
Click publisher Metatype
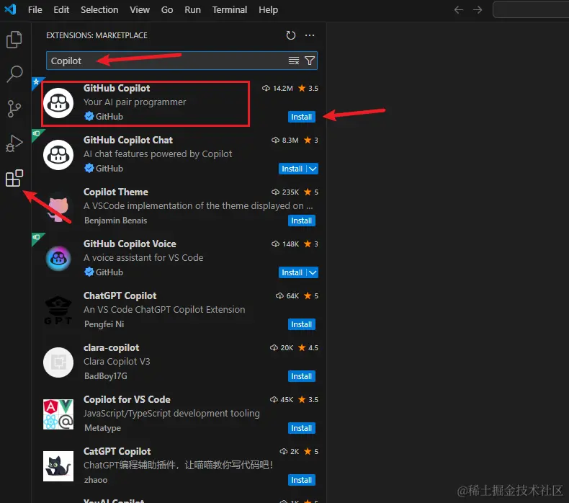click(102, 428)
